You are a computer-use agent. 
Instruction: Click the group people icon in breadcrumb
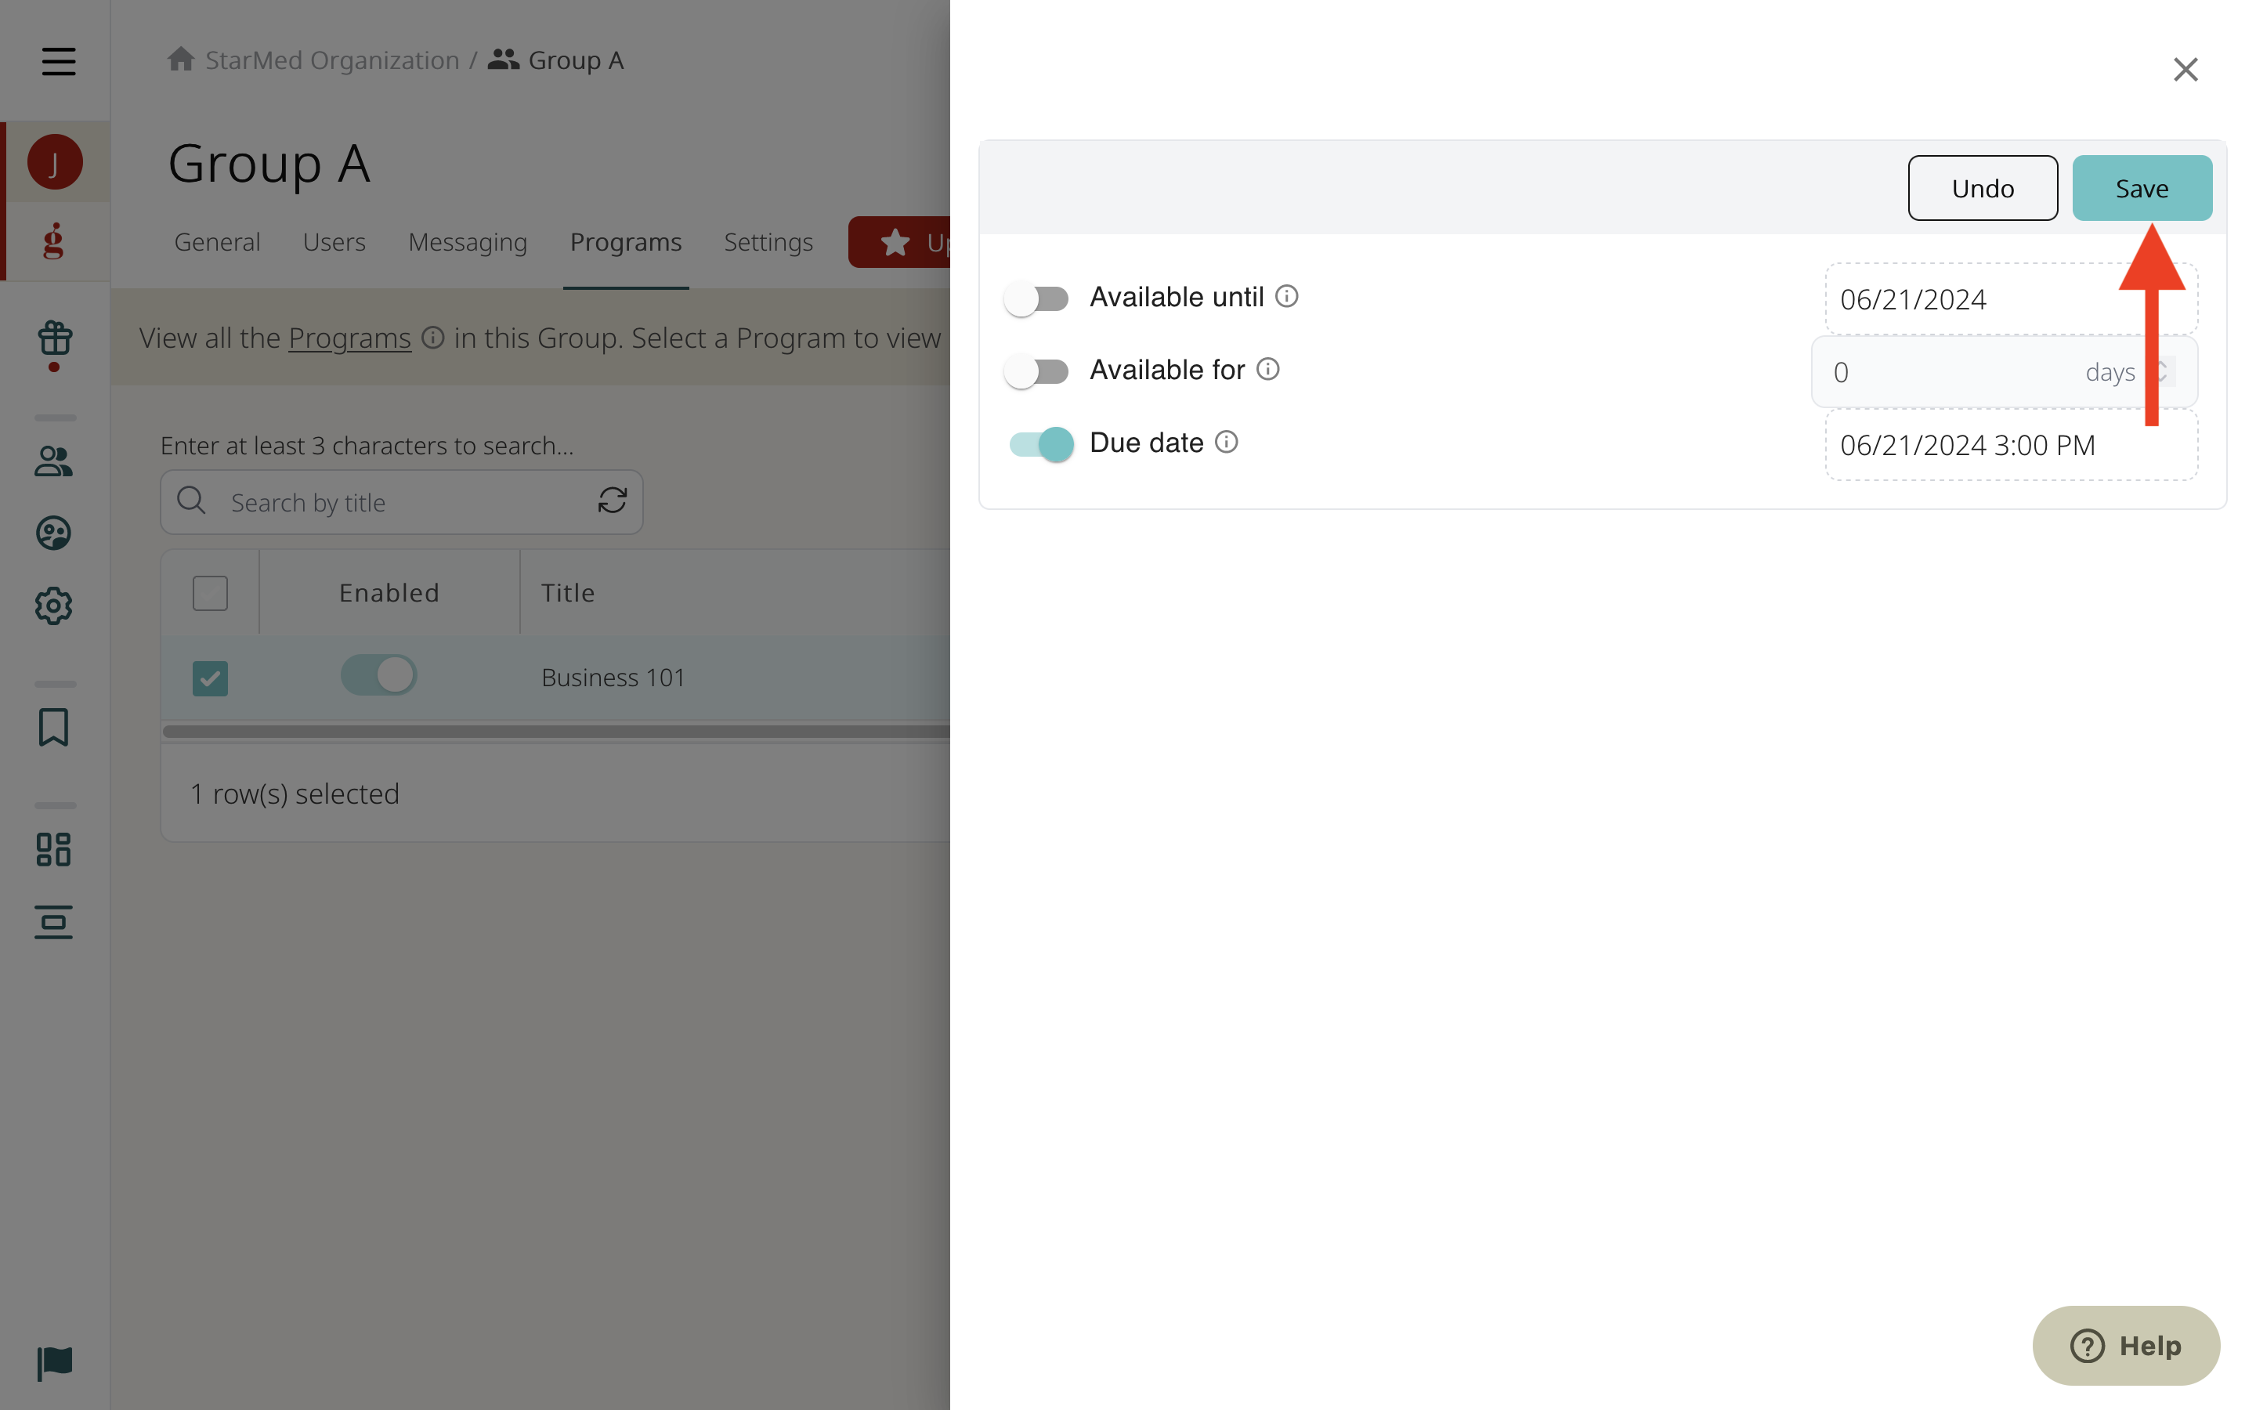[x=504, y=59]
